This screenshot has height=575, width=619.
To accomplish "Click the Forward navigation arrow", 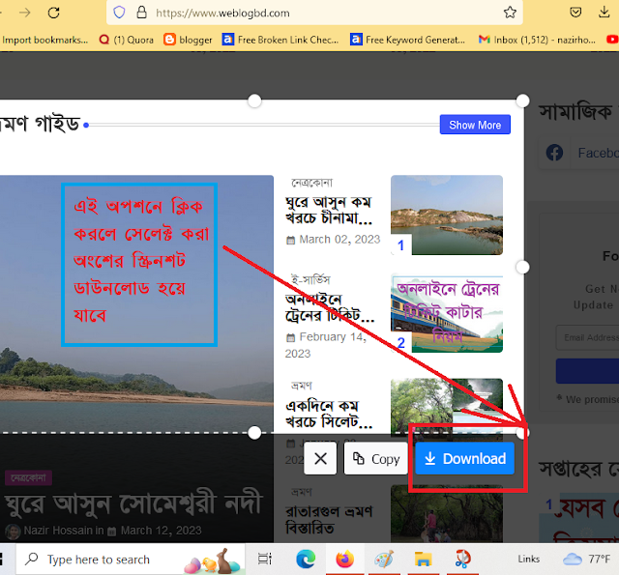I will [25, 13].
